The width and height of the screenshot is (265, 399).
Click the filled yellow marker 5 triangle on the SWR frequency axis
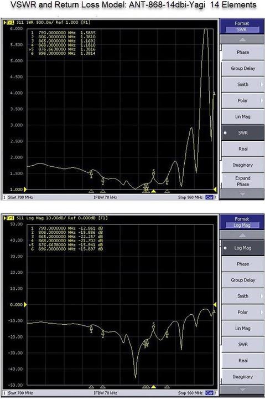153,191
